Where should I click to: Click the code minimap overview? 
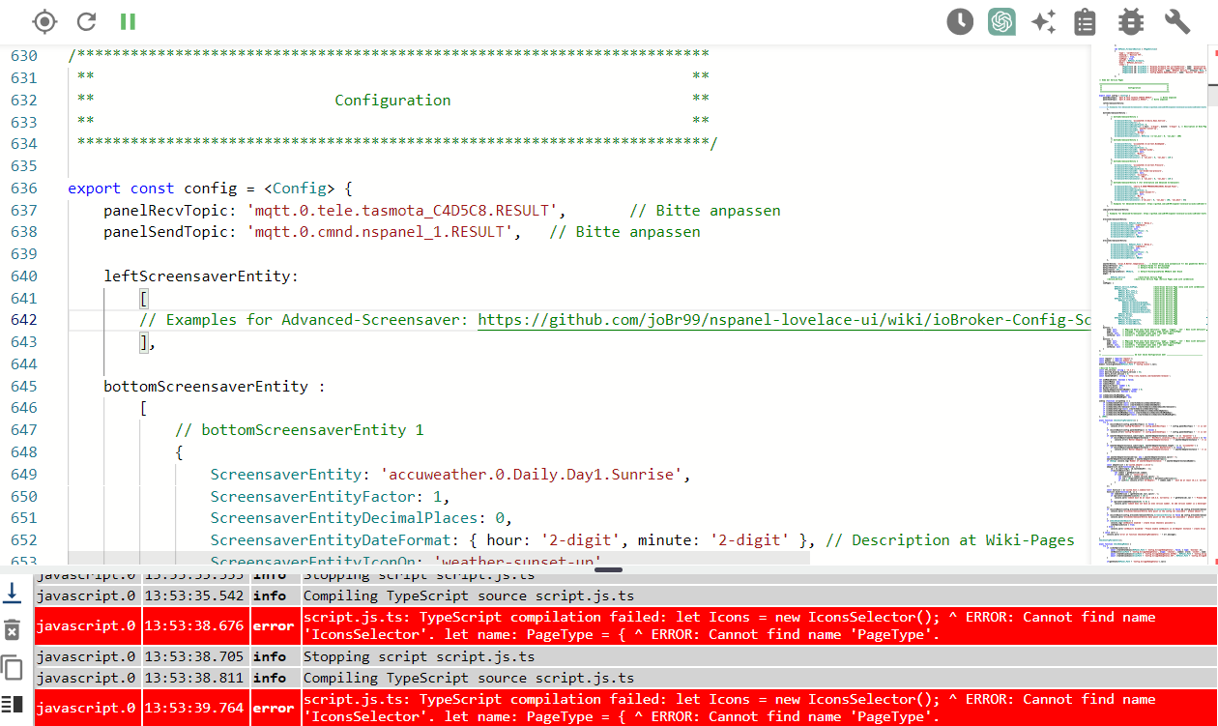(x=1154, y=304)
